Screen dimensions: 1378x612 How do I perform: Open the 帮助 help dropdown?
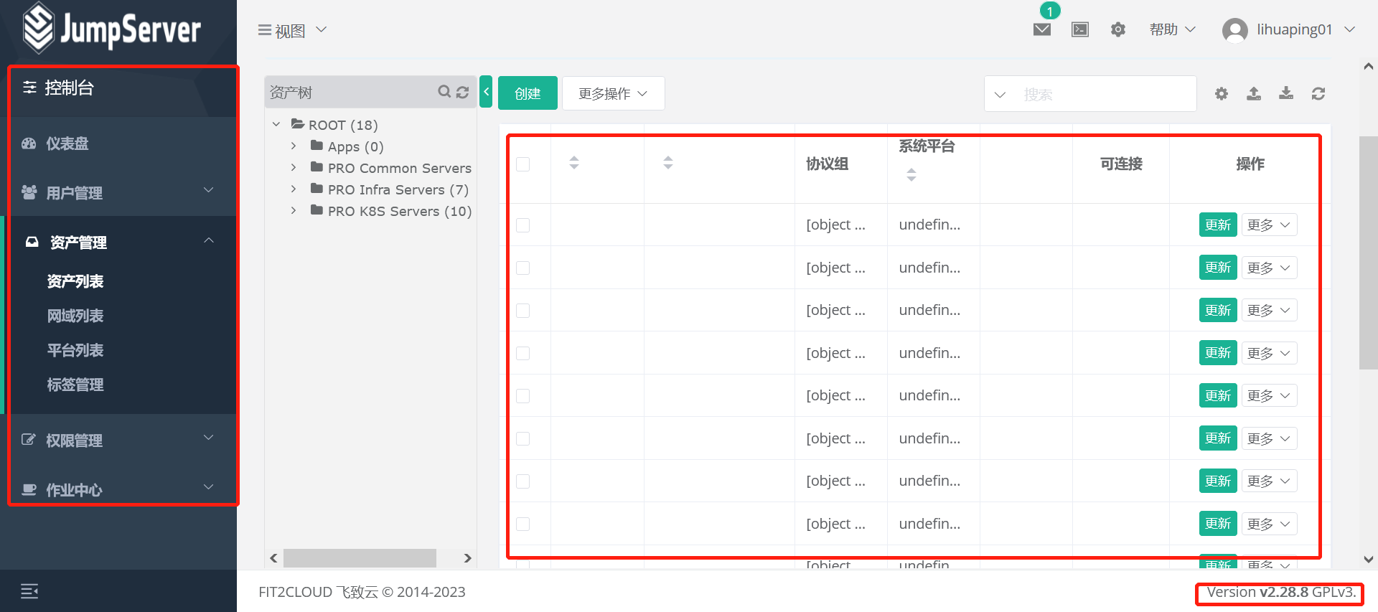tap(1173, 29)
